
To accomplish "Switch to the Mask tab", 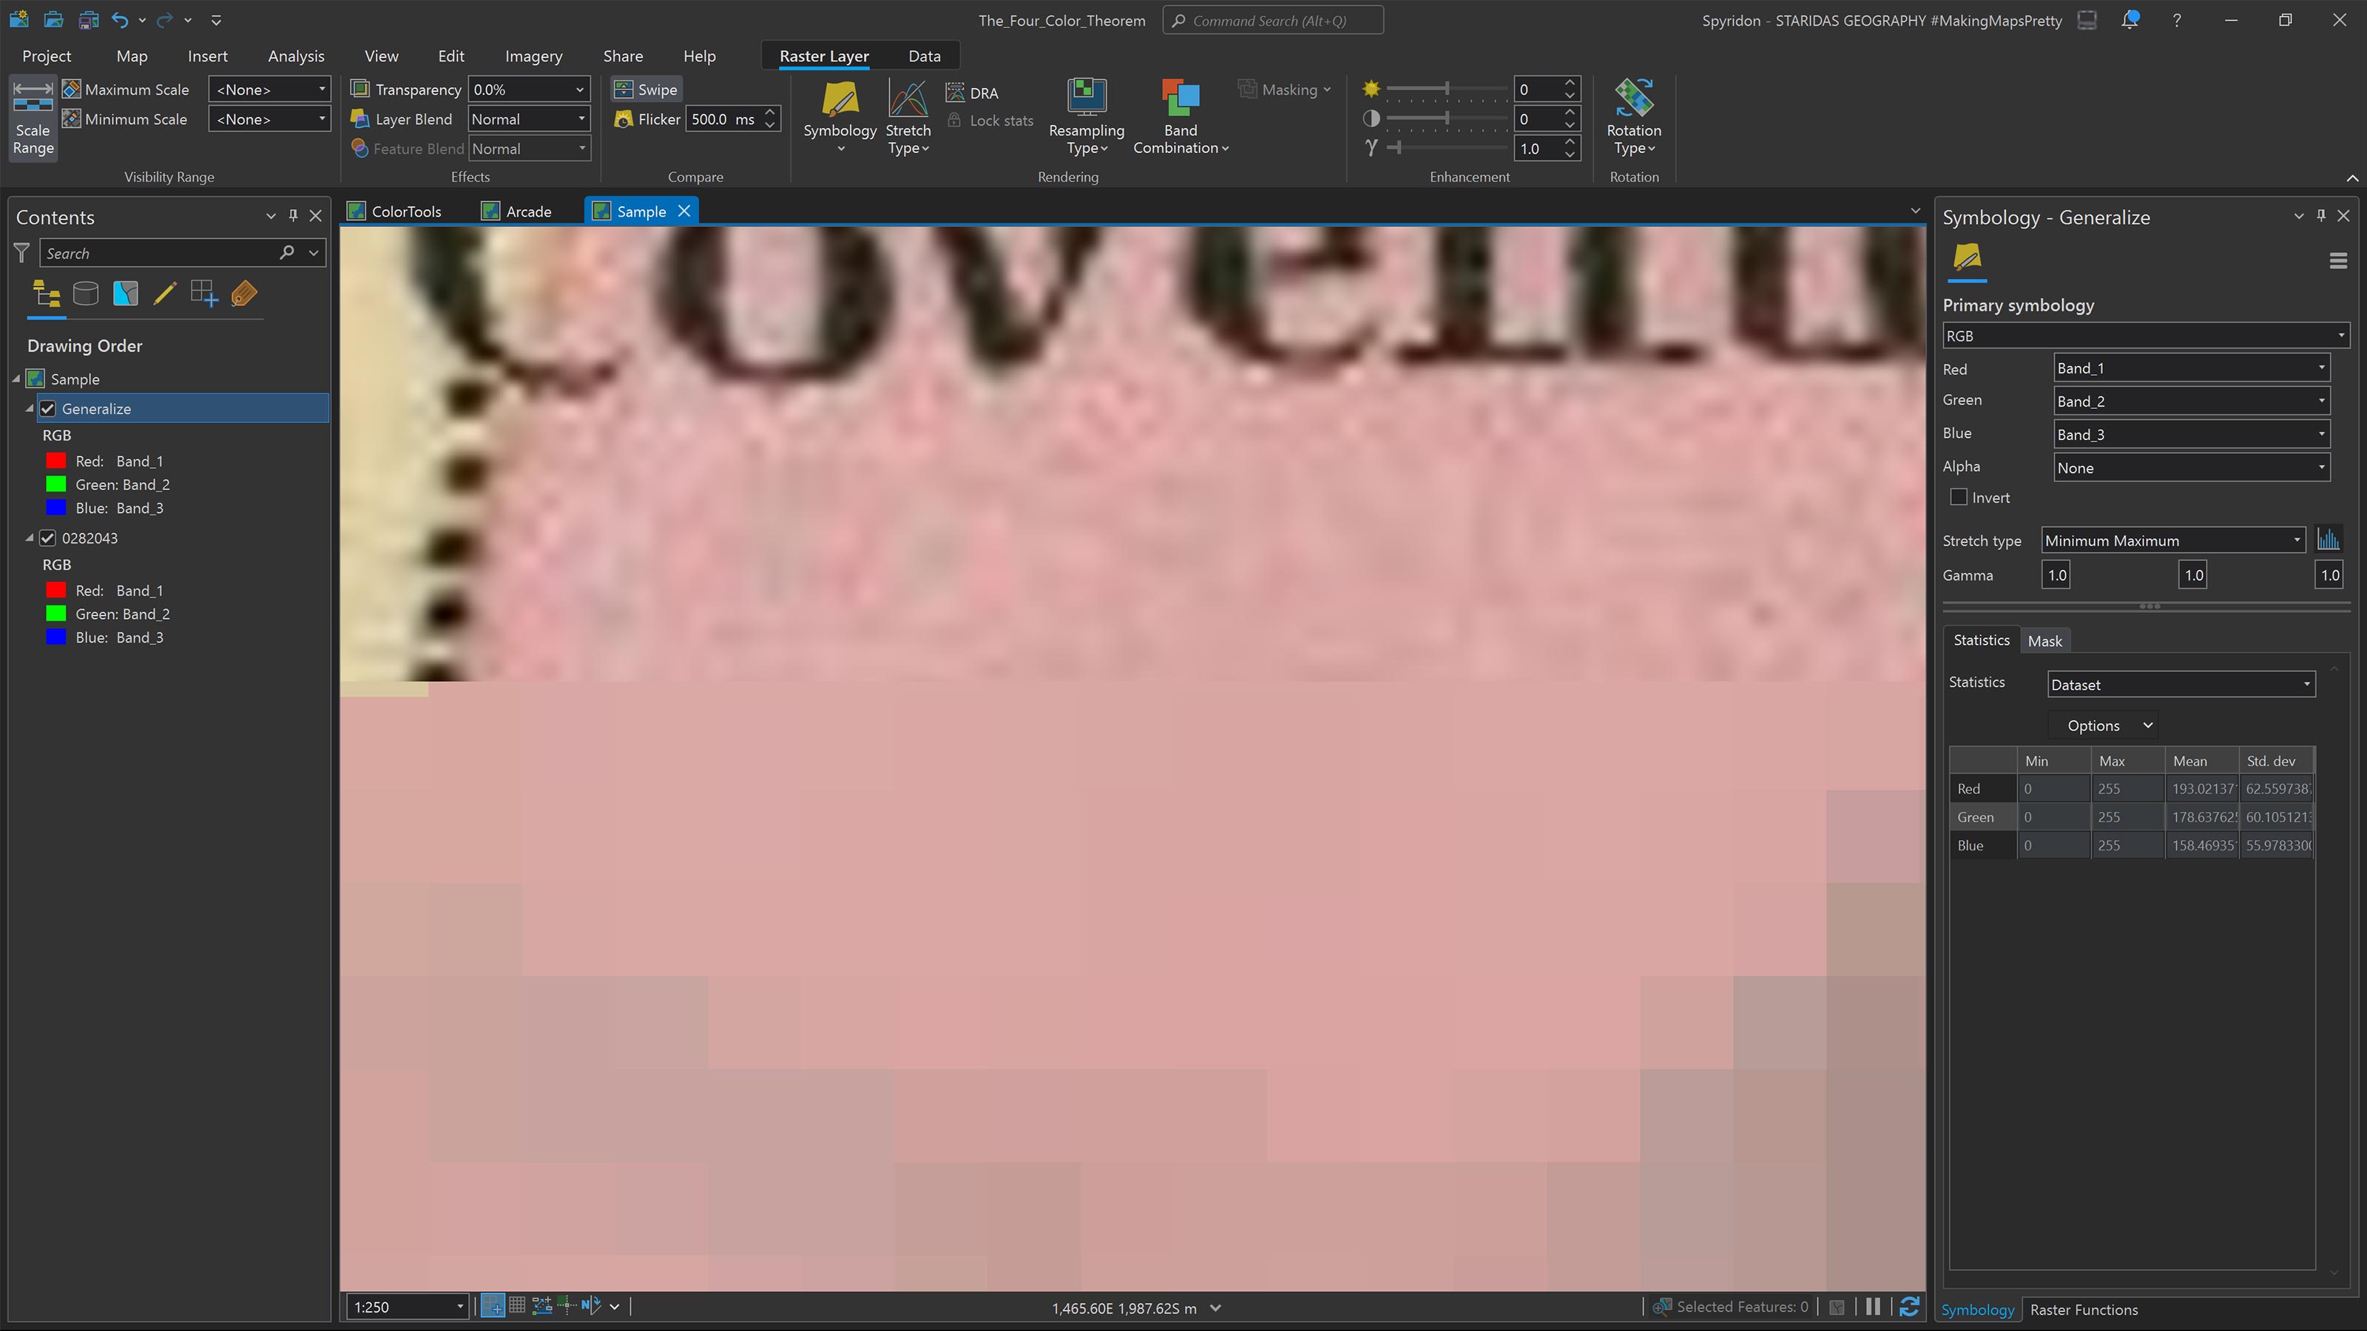I will click(x=2044, y=641).
